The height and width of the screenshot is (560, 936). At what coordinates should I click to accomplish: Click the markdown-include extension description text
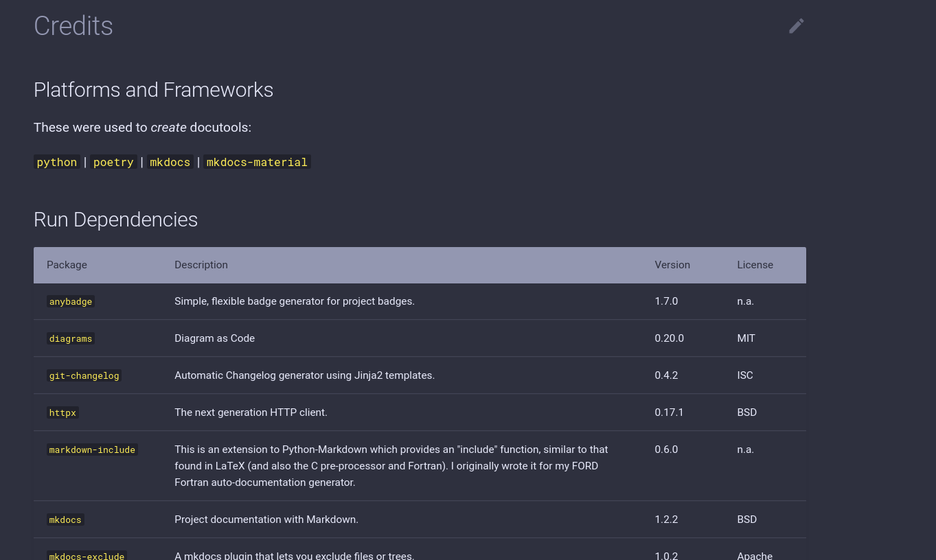(391, 466)
